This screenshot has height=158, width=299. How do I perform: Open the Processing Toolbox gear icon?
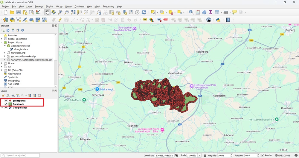[204, 12]
